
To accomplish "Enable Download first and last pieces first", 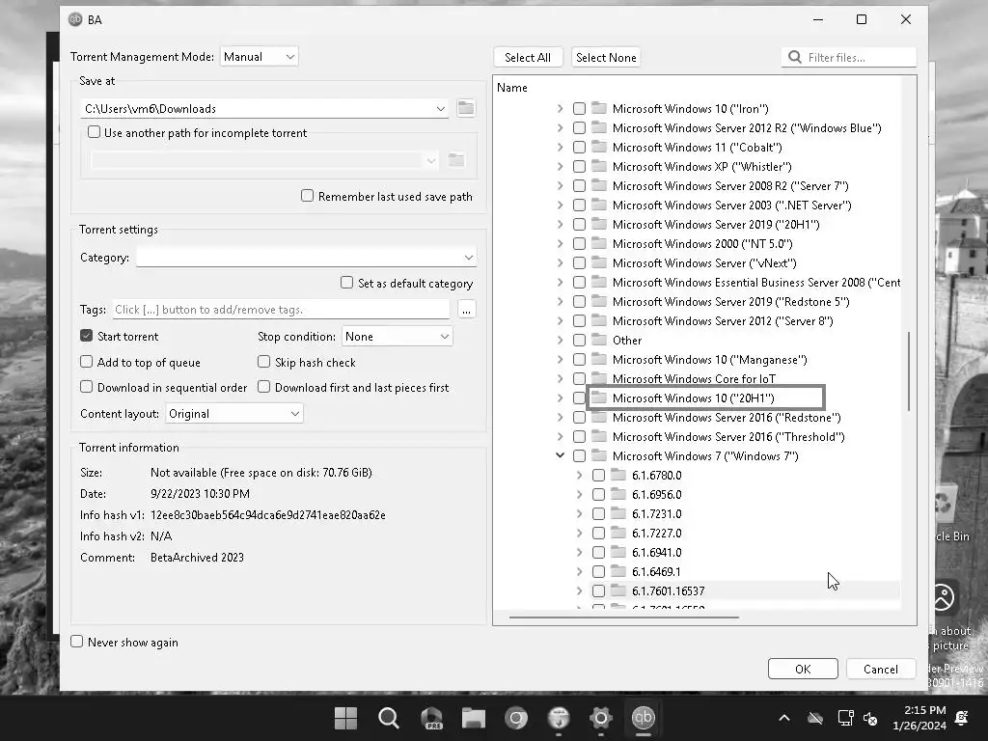I will [264, 387].
